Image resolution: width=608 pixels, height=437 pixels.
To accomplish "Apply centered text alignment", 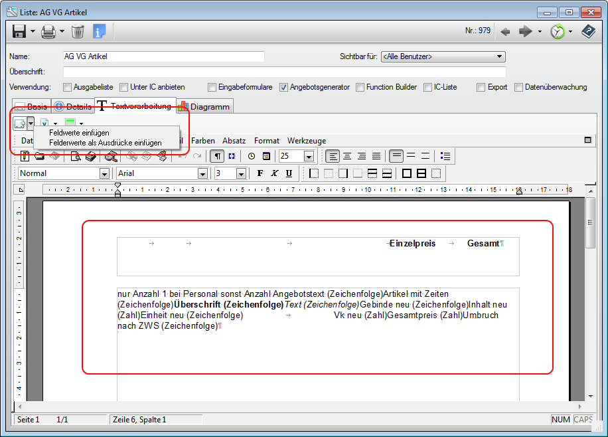I will [347, 156].
